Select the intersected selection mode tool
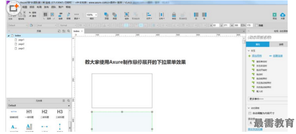Image resolution: width=296 pixels, height=134 pixels. point(45,15)
